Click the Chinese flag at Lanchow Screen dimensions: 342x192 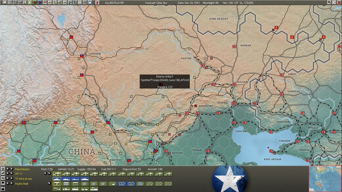tap(82, 56)
